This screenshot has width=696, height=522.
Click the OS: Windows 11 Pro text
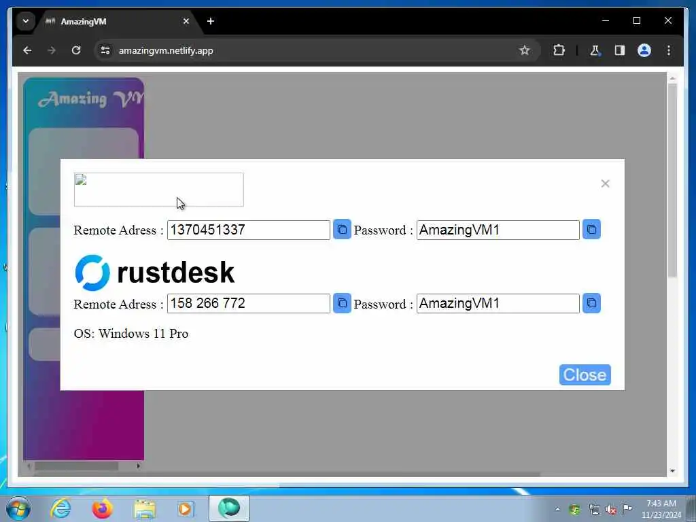point(131,334)
